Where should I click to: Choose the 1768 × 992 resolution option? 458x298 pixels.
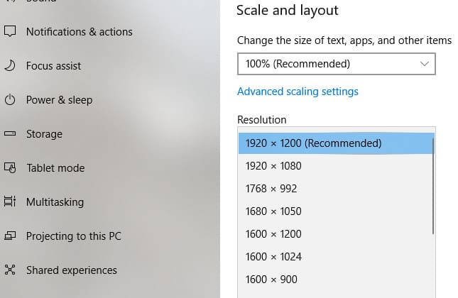tap(336, 189)
